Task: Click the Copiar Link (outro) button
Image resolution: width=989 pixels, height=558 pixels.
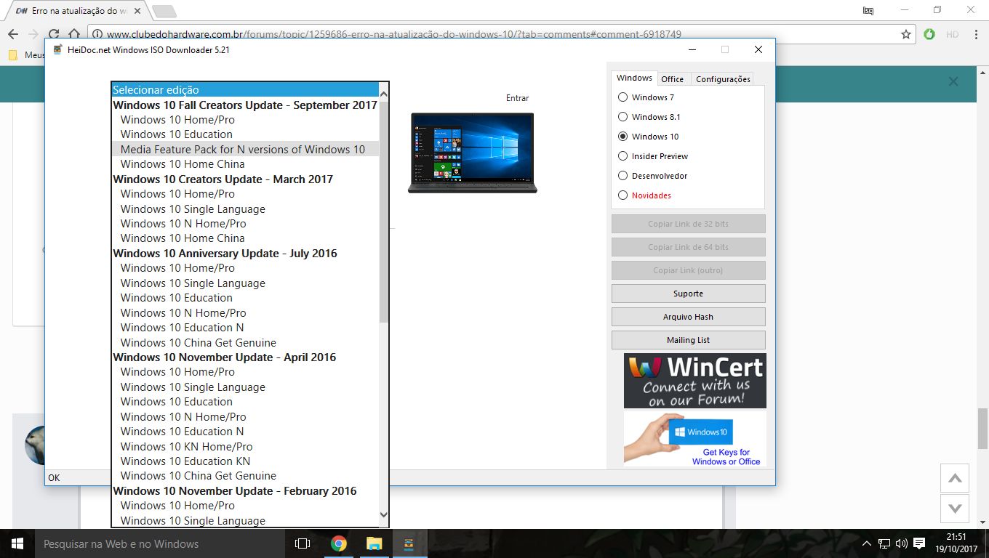Action: [688, 270]
